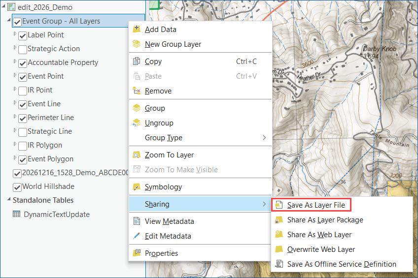Click the Symbology icon
The image size is (418, 278).
pos(137,187)
